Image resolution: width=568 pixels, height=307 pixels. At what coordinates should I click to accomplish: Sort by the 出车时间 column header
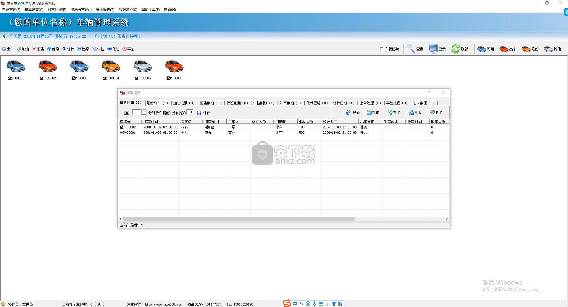(x=160, y=122)
